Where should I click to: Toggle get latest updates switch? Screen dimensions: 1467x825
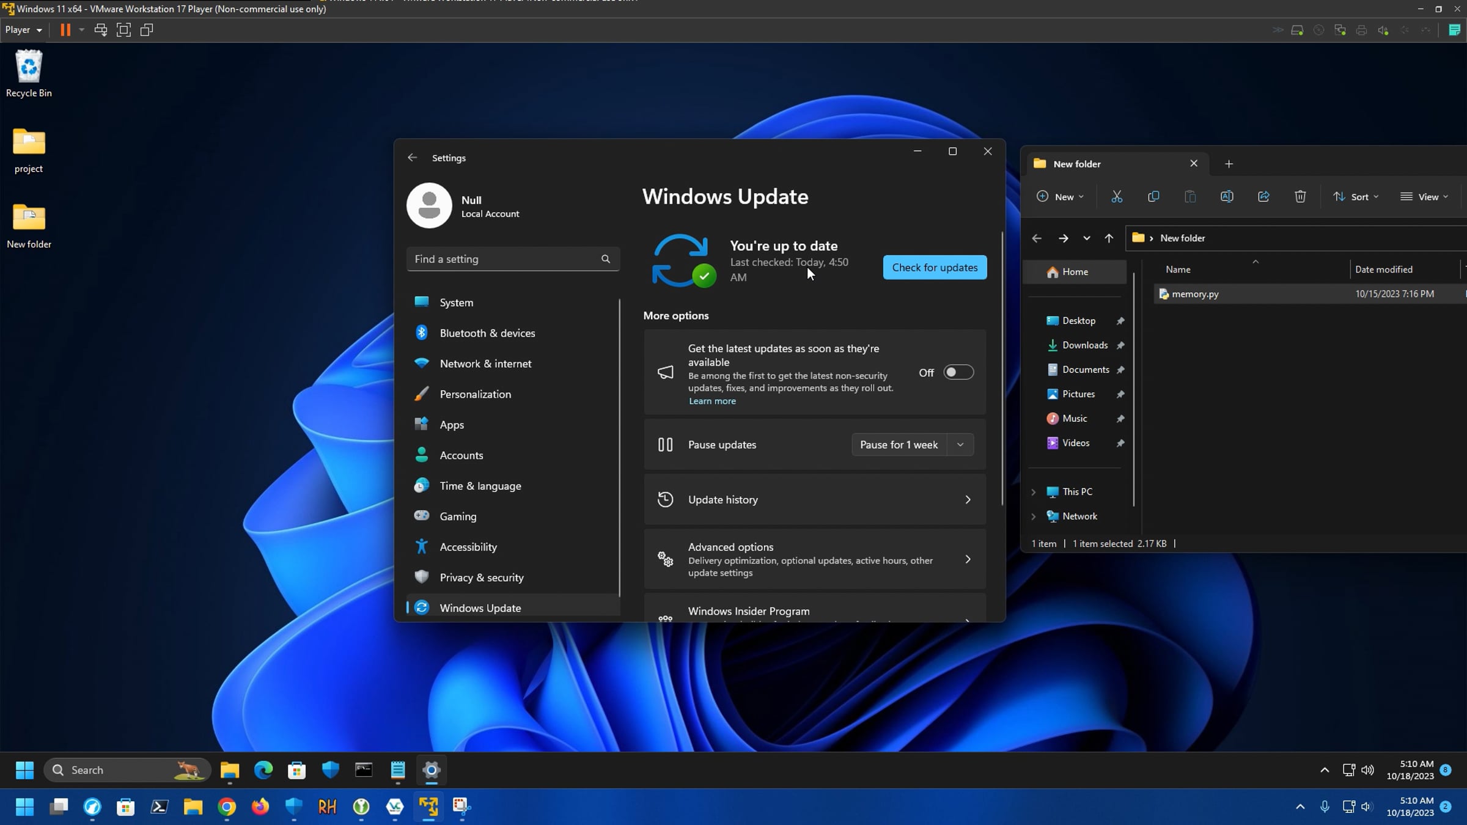coord(958,372)
